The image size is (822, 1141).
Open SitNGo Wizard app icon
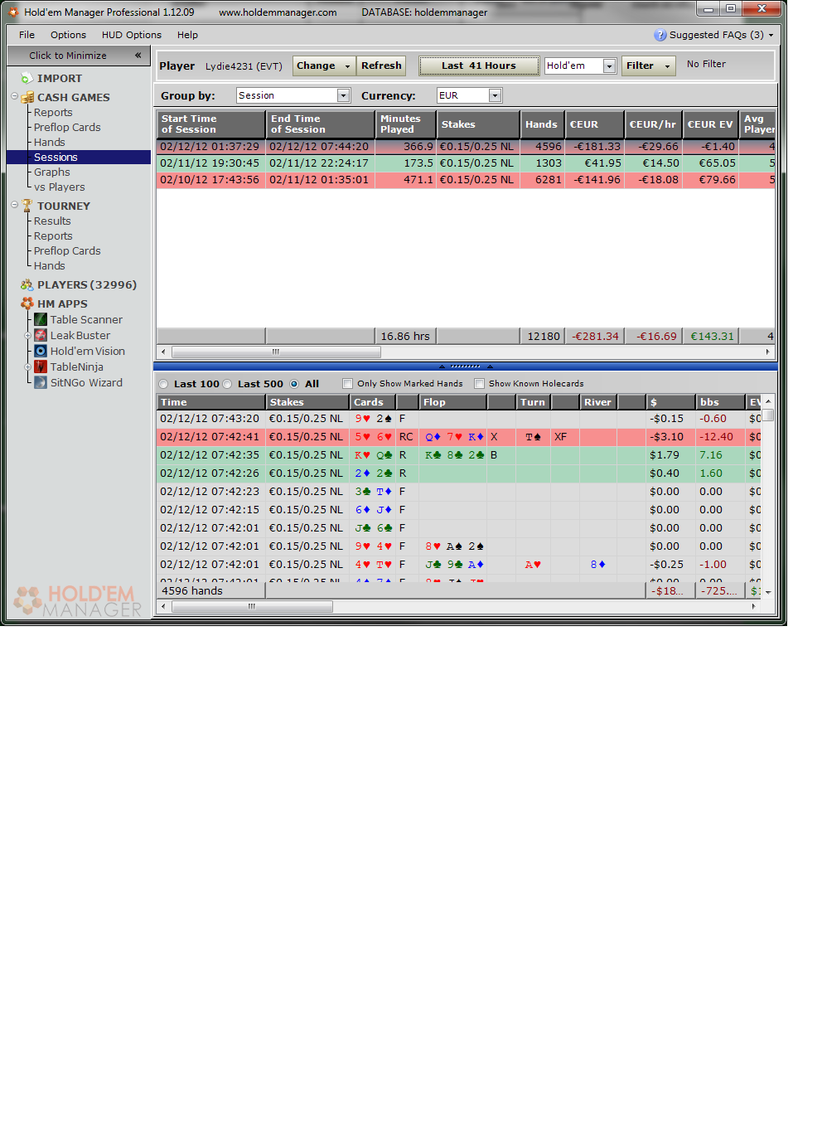point(40,382)
